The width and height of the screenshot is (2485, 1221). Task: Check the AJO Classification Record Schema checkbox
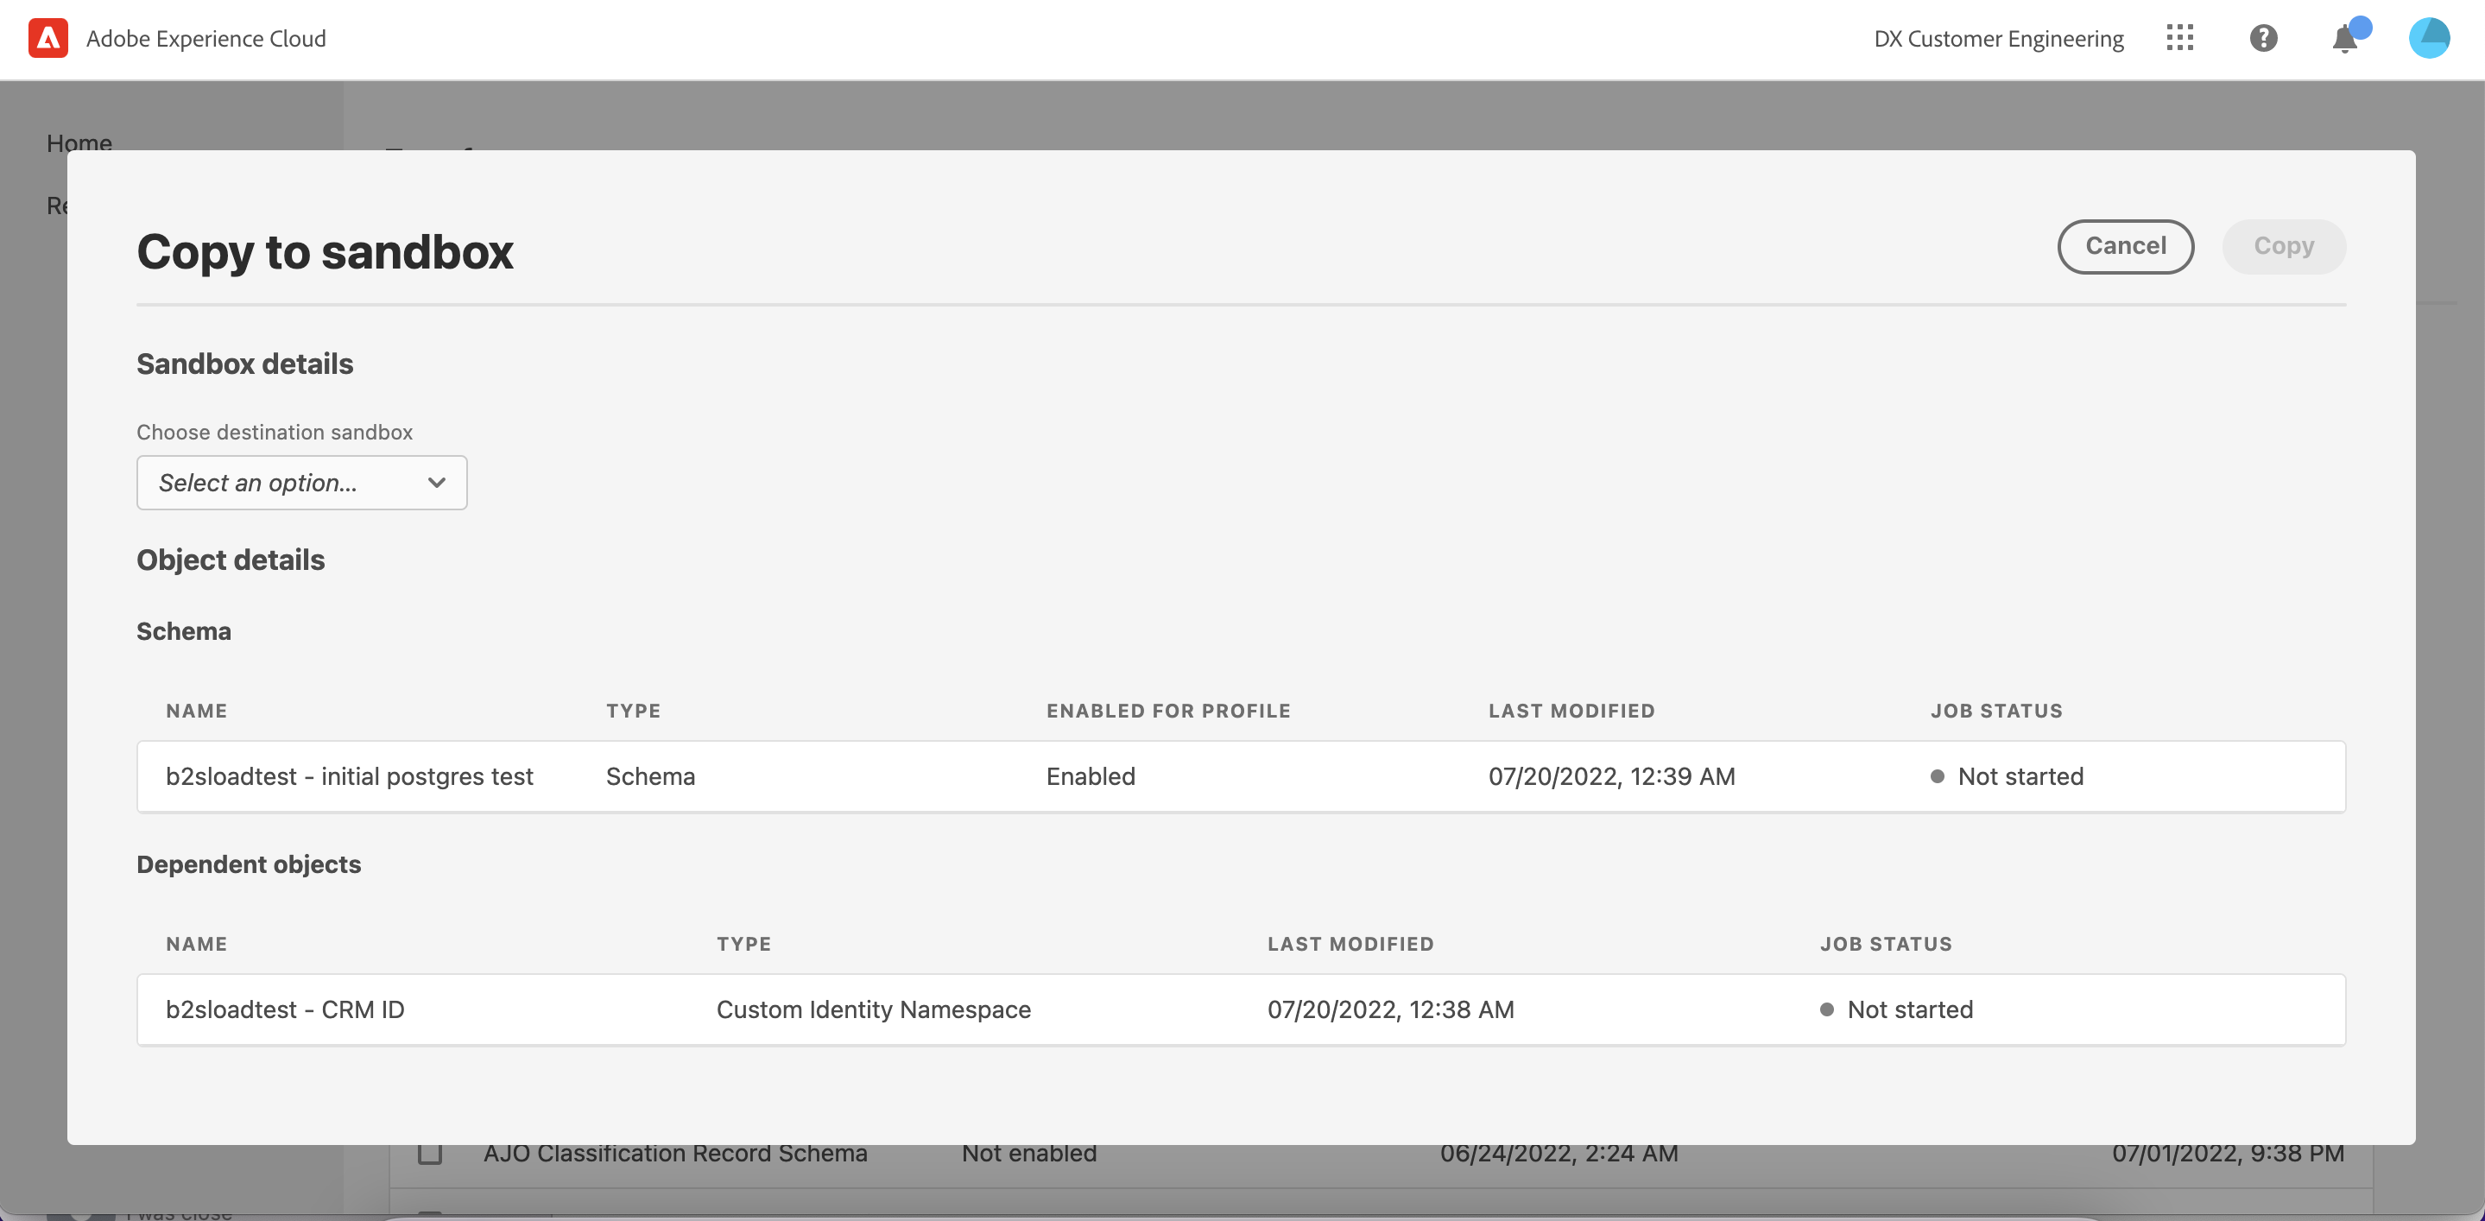430,1153
